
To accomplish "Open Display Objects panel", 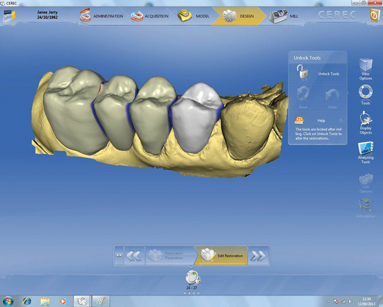I will click(365, 120).
